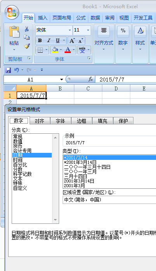156x271 pixels.
Task: Select the 常规 category
Action: click(18, 136)
